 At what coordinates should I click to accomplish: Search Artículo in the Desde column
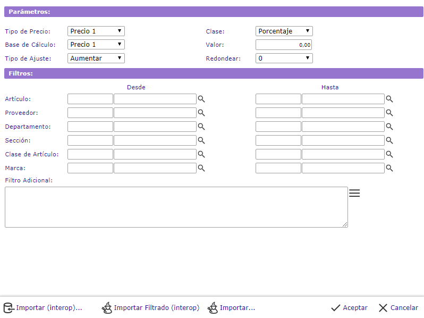coord(201,99)
